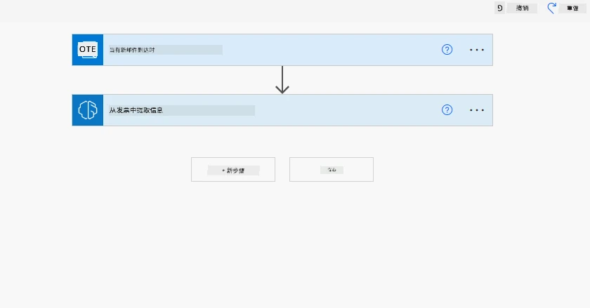Open help for the invoice extraction action
The width and height of the screenshot is (590, 308).
coord(447,110)
